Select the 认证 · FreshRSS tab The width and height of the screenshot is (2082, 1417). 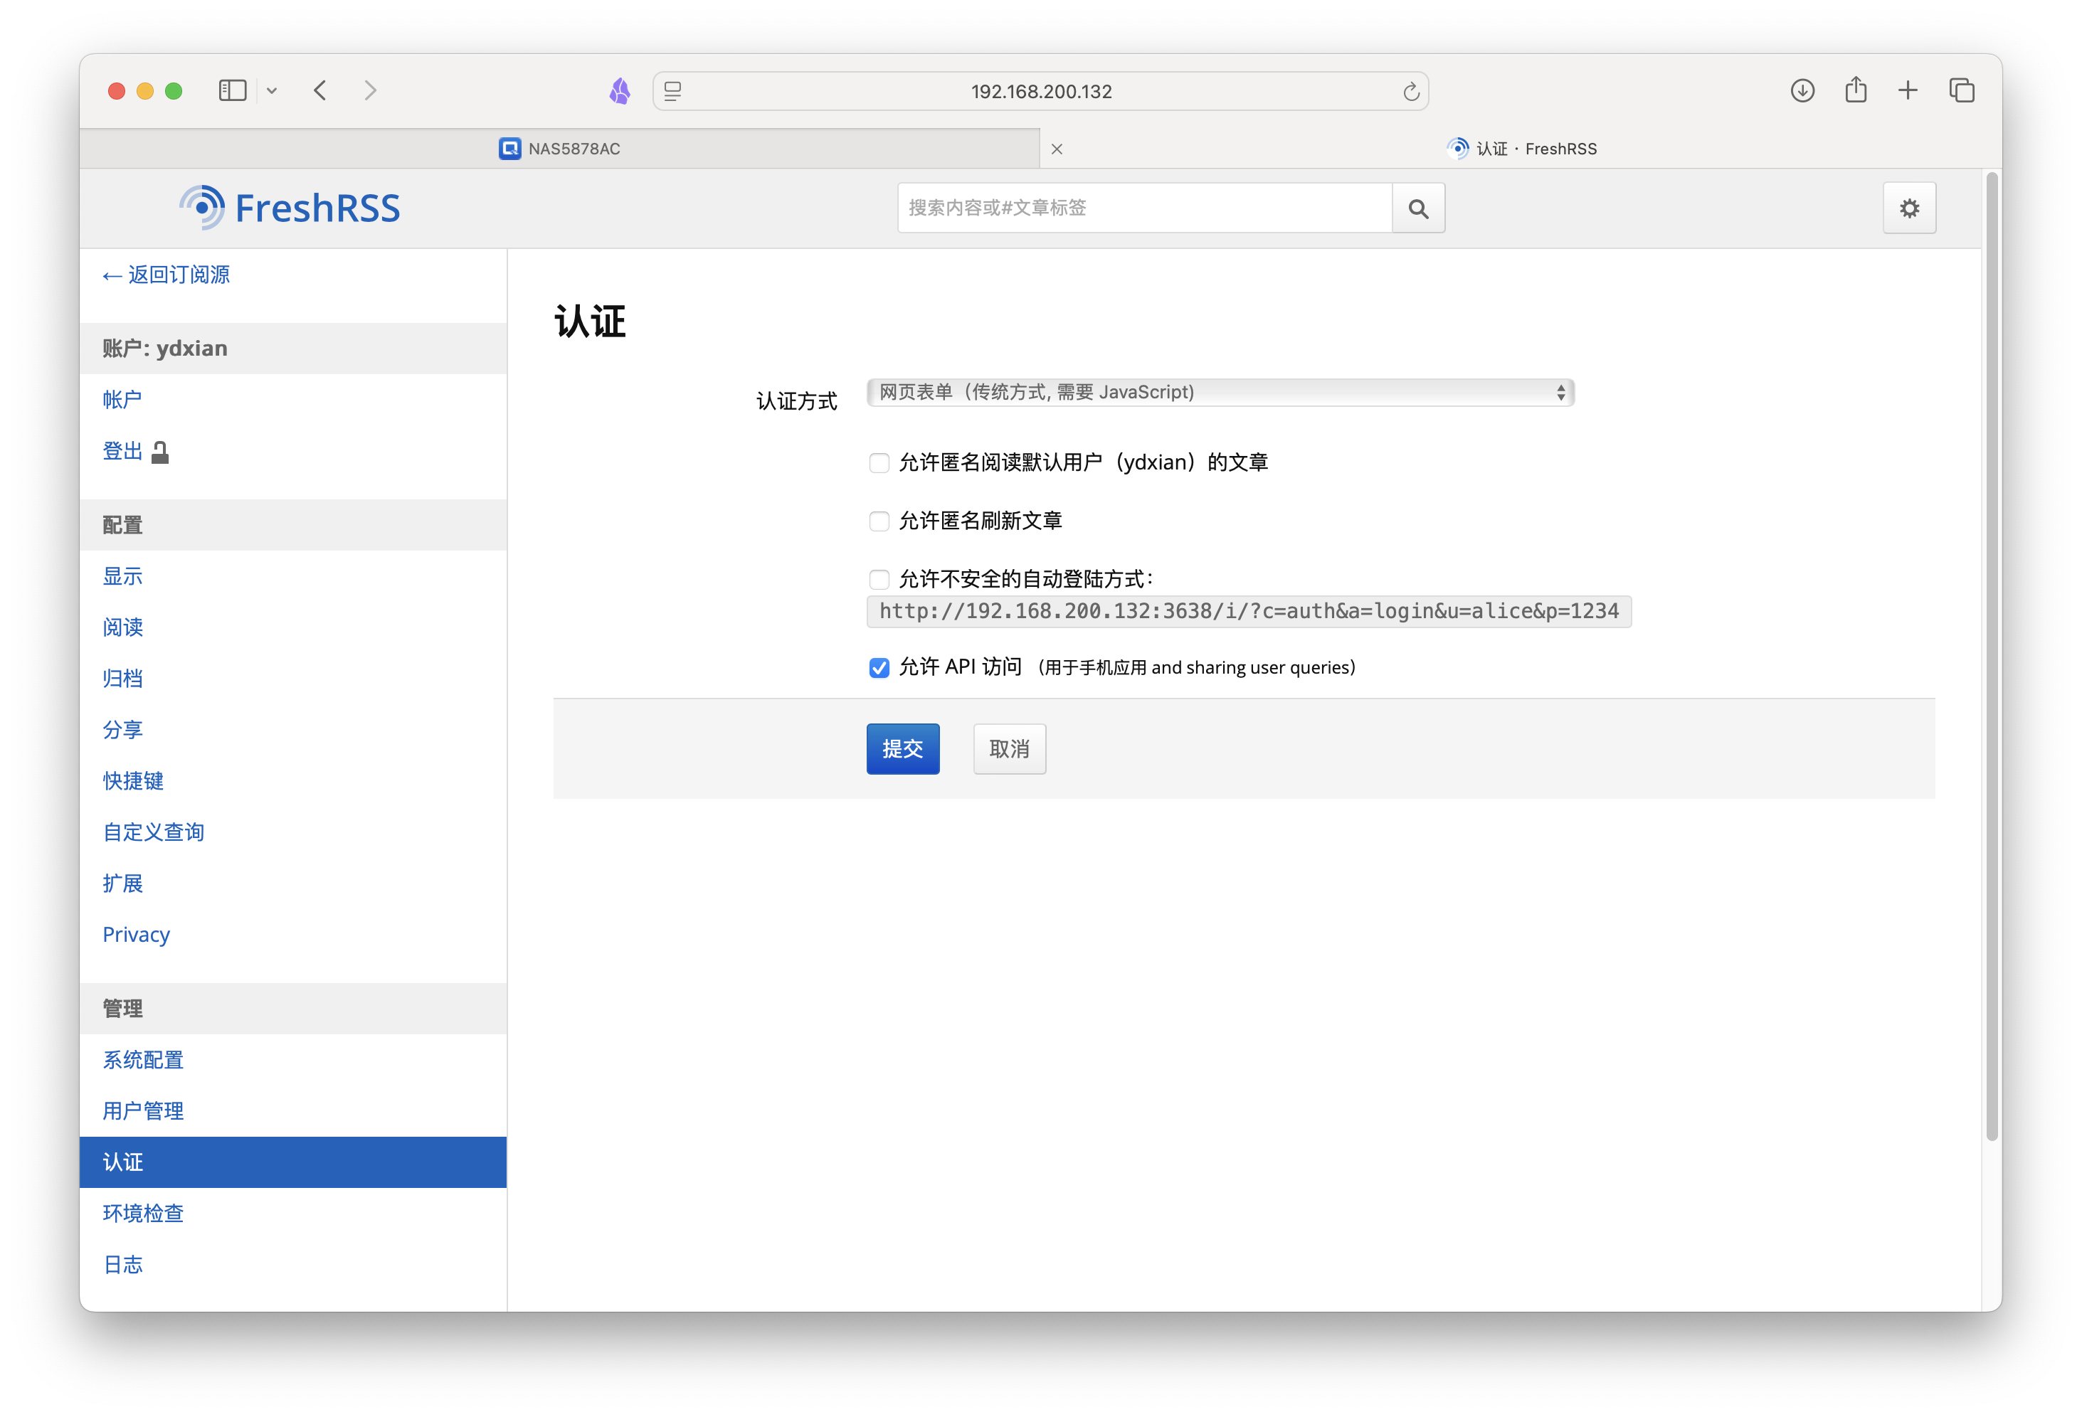click(1521, 149)
